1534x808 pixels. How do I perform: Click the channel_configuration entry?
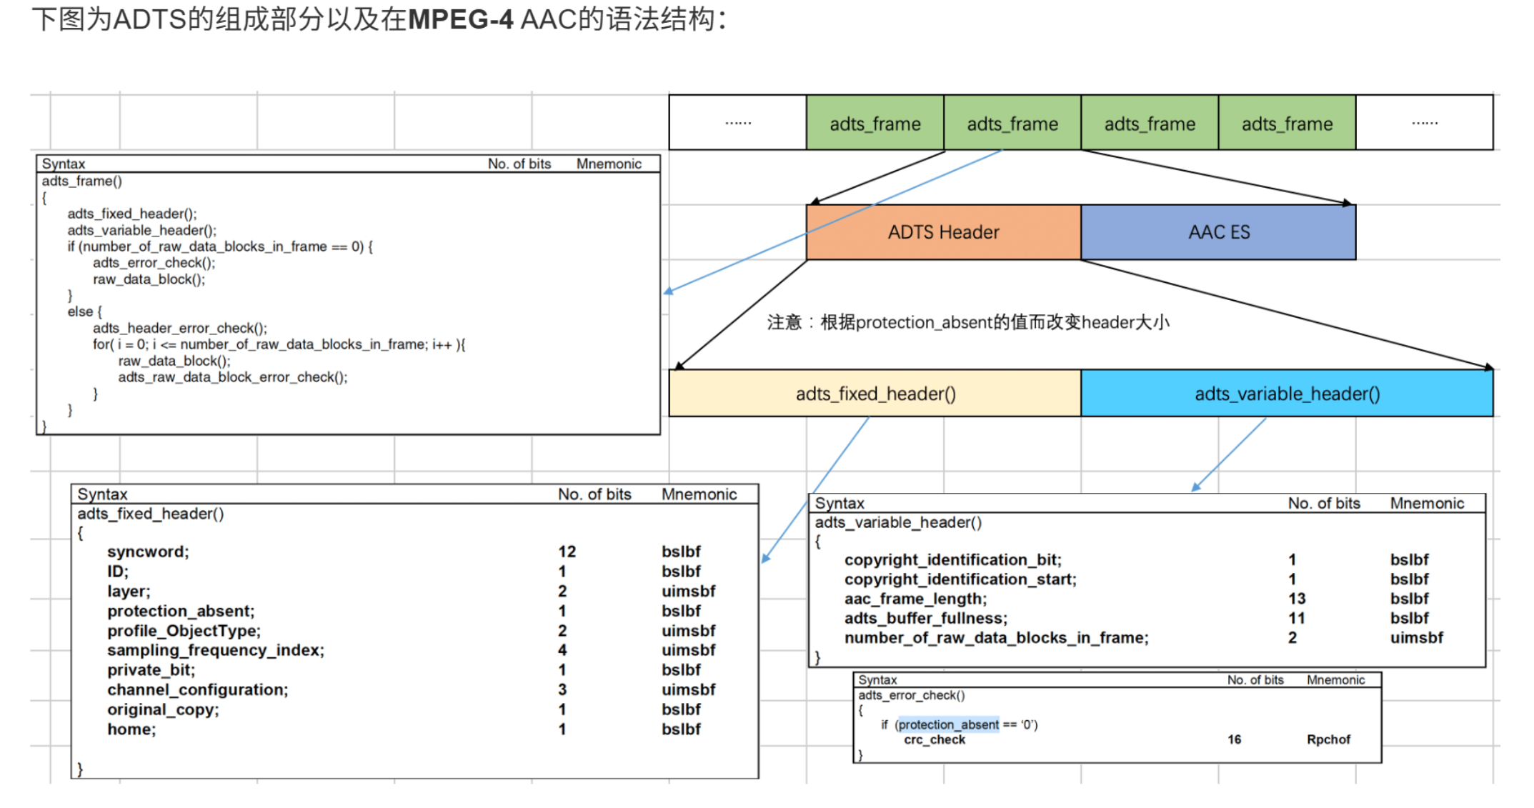click(197, 689)
